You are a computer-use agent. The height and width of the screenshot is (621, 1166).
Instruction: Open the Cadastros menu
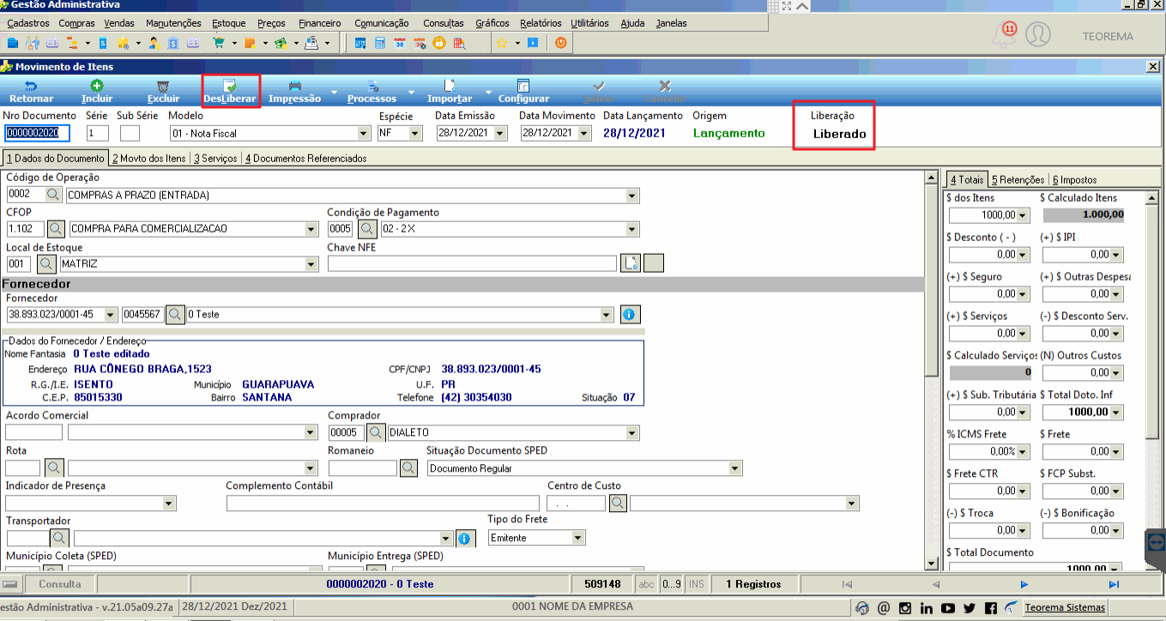click(27, 23)
